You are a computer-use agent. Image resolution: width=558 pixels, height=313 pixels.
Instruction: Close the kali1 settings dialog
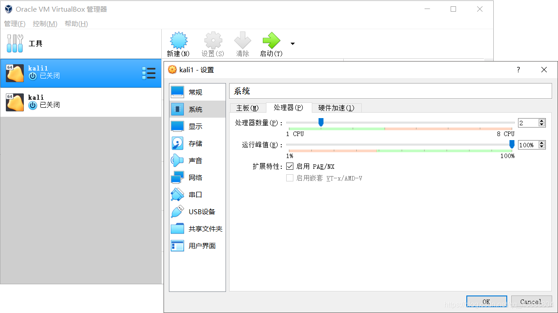(x=544, y=70)
